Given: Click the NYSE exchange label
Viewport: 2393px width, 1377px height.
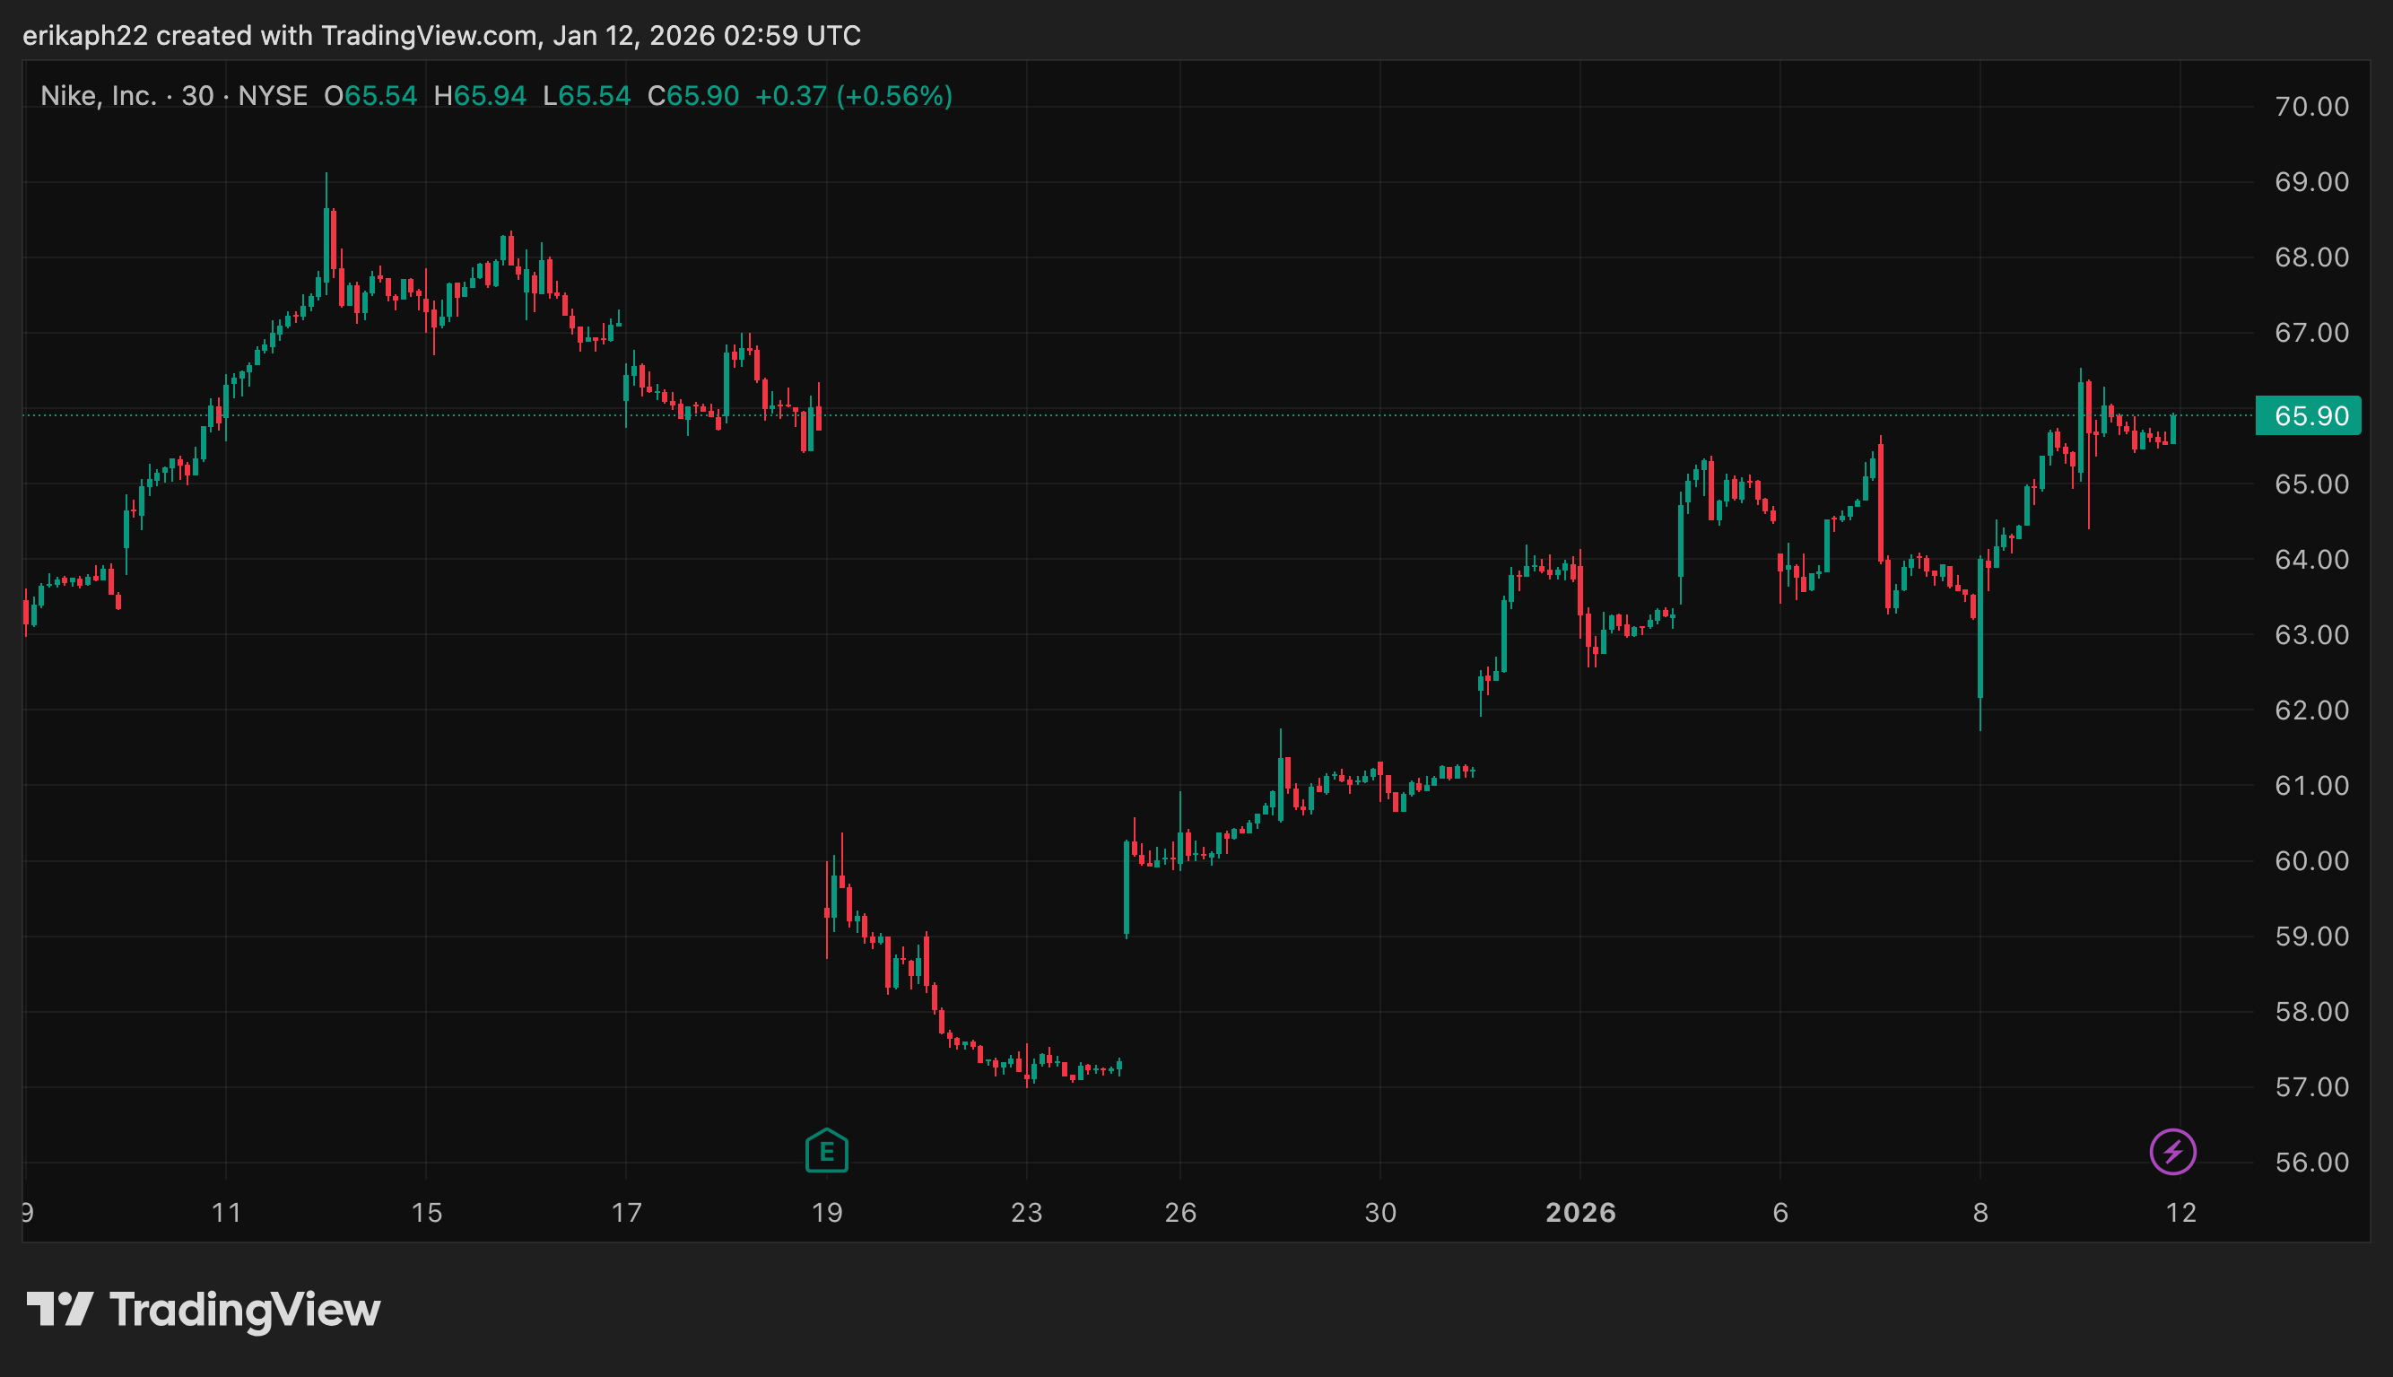Looking at the screenshot, I should [x=273, y=97].
